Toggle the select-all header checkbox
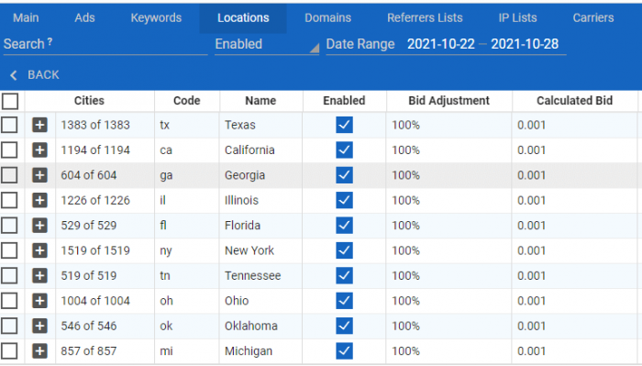642x366 pixels. 10,101
